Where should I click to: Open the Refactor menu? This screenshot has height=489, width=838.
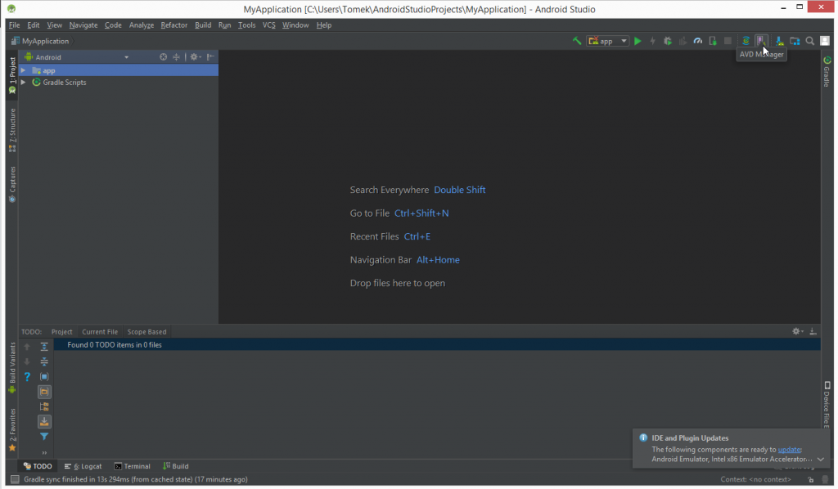174,25
